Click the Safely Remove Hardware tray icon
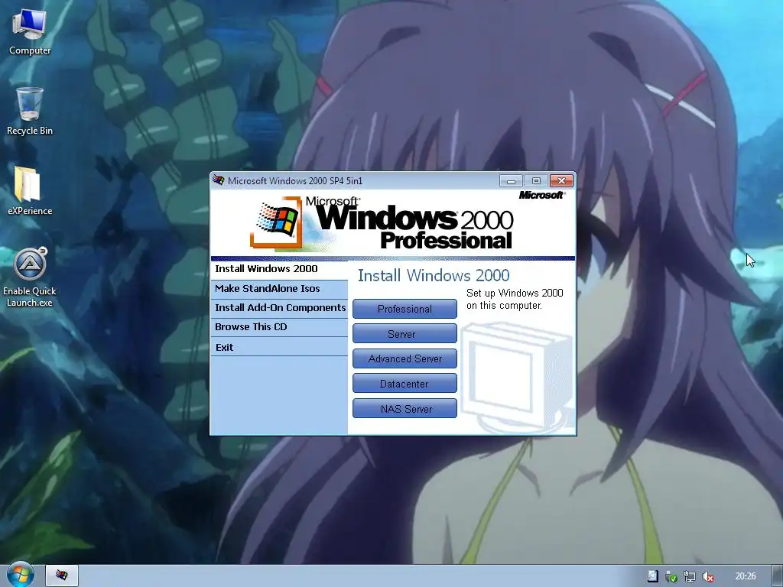The width and height of the screenshot is (783, 587). click(671, 576)
